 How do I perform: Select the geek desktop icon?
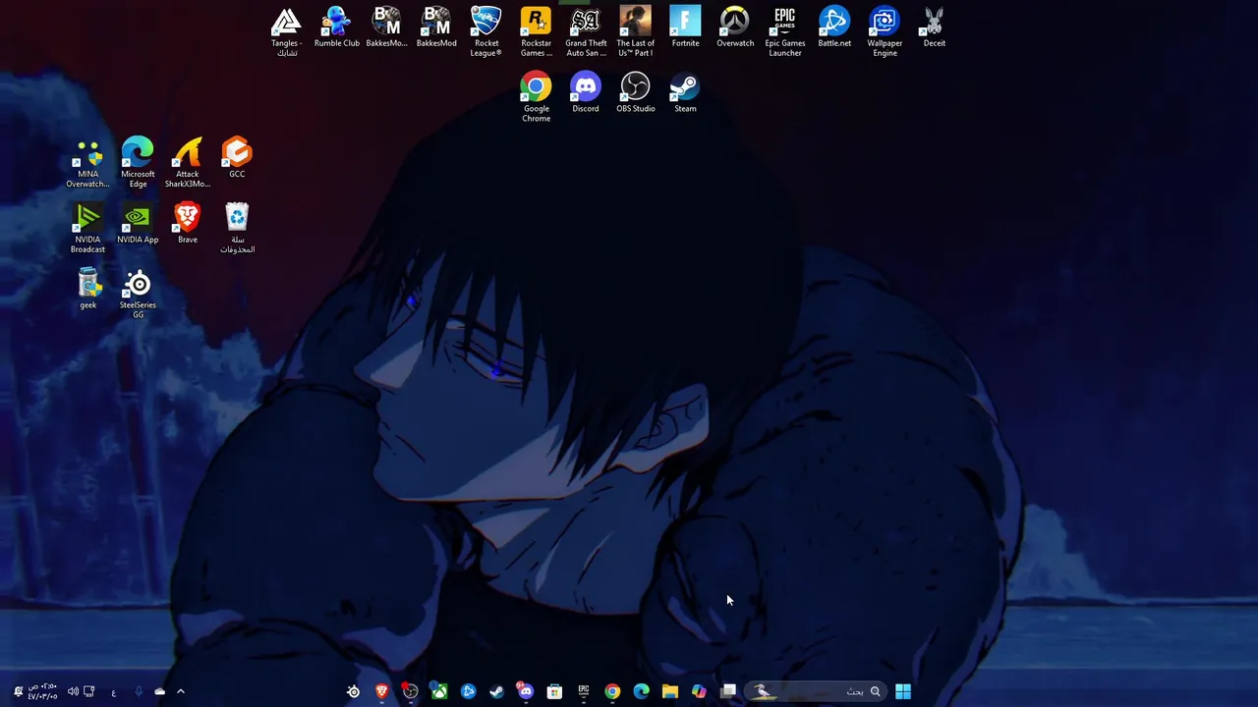[87, 290]
